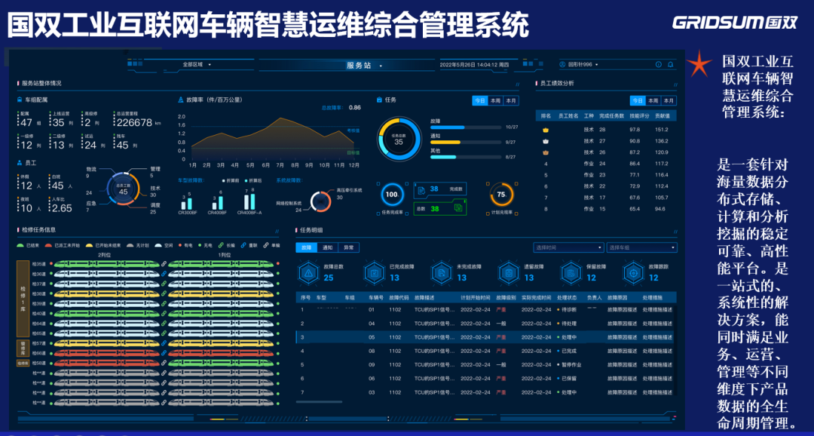The image size is (814, 436).
Task: Click the 总数 38 card
Action: pos(439,208)
